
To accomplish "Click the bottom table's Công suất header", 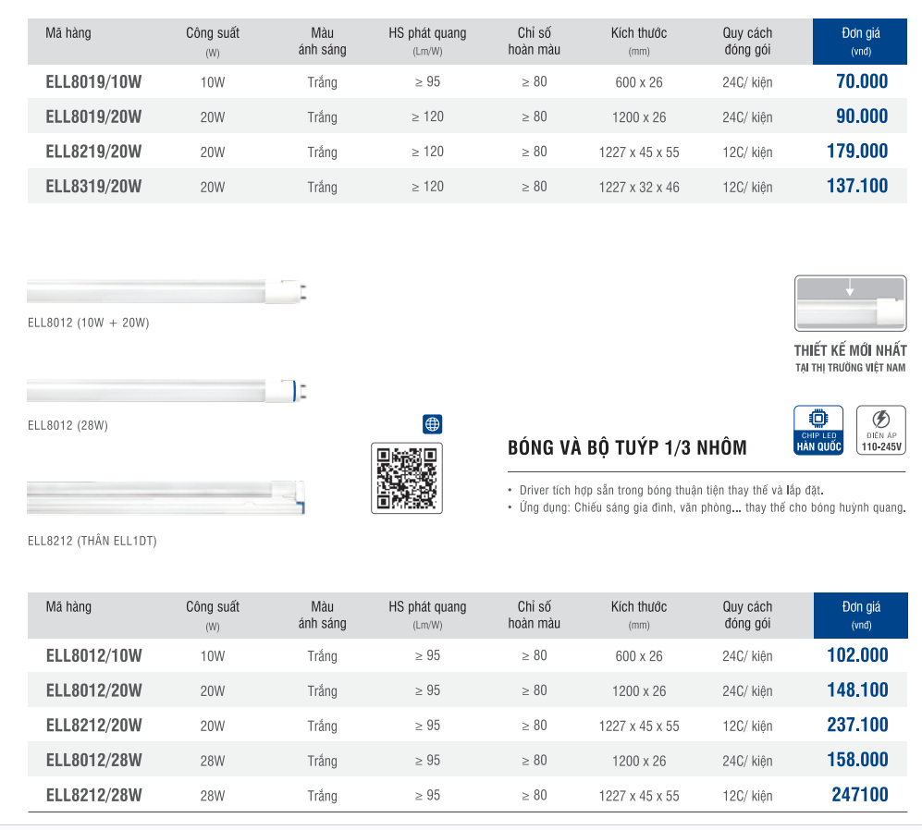I will tap(213, 615).
